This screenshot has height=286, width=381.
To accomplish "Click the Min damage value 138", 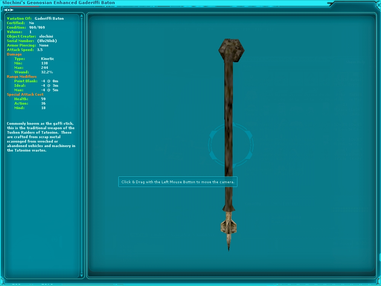I will 45,63.
